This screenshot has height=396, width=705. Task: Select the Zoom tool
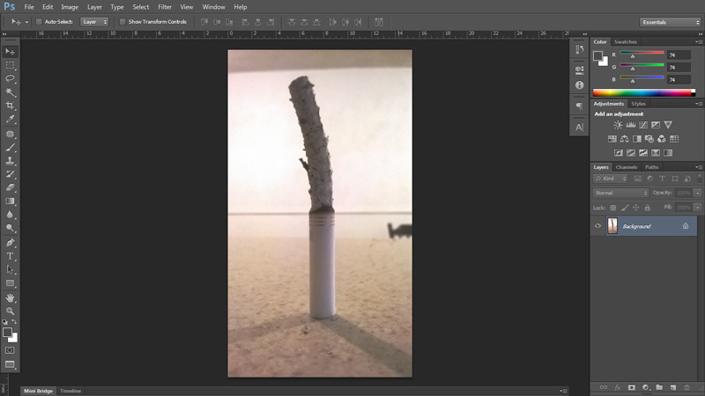pos(11,311)
